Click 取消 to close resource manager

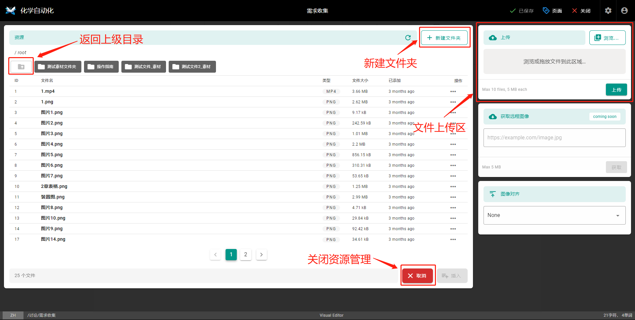tap(418, 275)
